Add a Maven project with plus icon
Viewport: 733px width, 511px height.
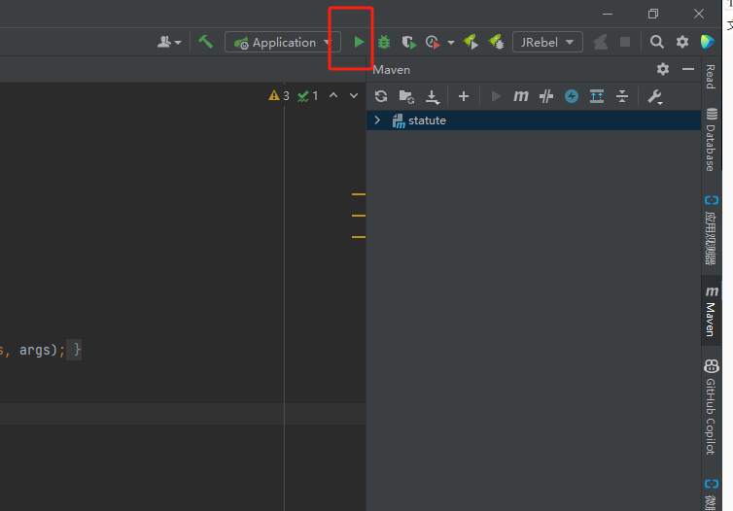[464, 96]
